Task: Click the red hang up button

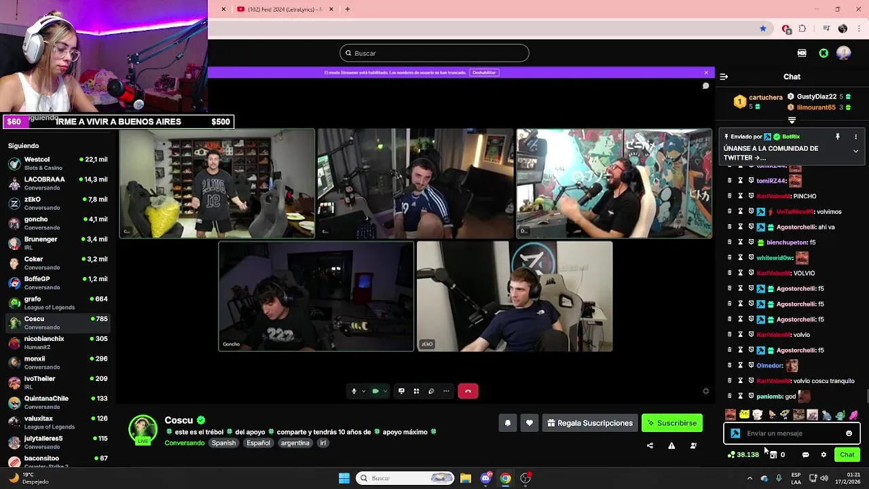Action: (468, 391)
